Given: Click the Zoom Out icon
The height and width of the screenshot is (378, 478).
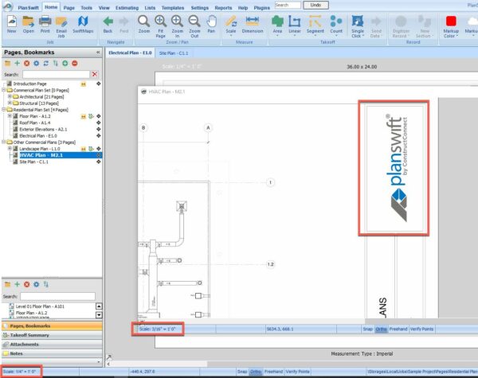Looking at the screenshot, I should click(194, 26).
